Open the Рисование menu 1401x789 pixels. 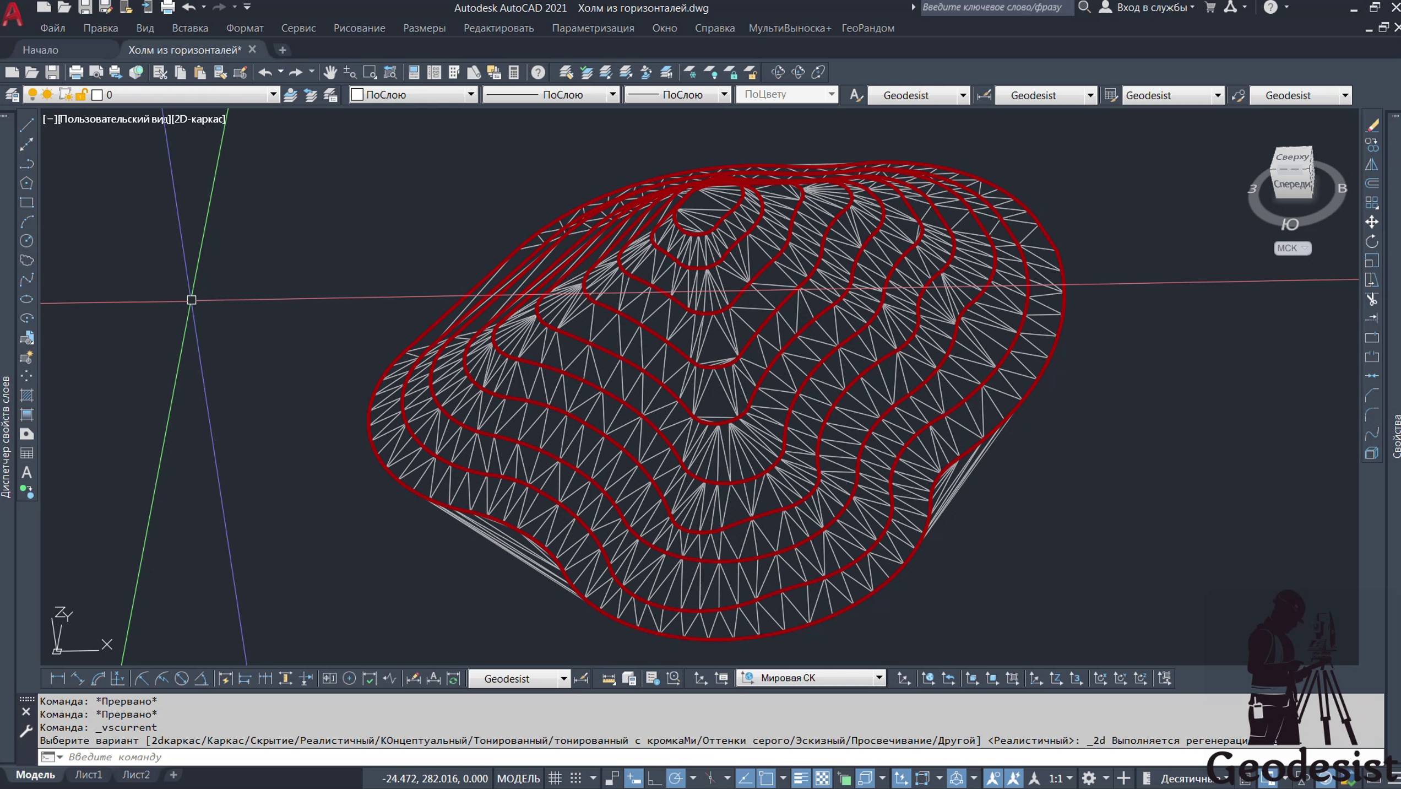pos(359,28)
